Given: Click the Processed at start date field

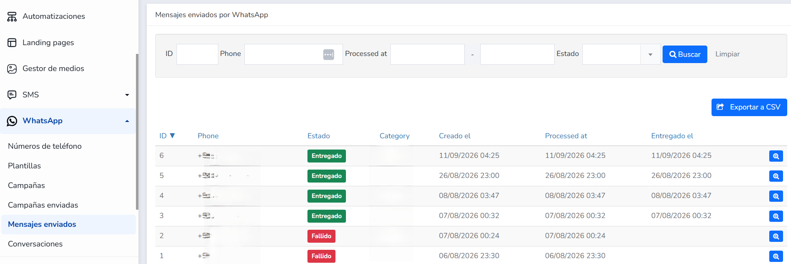Looking at the screenshot, I should [427, 54].
